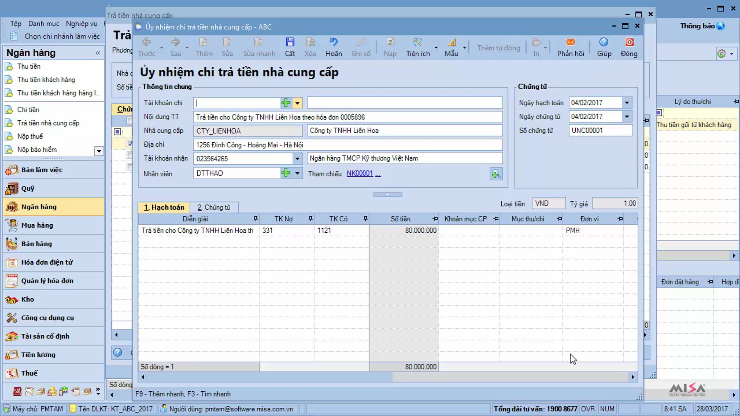Add new bank account with green plus

click(286, 103)
